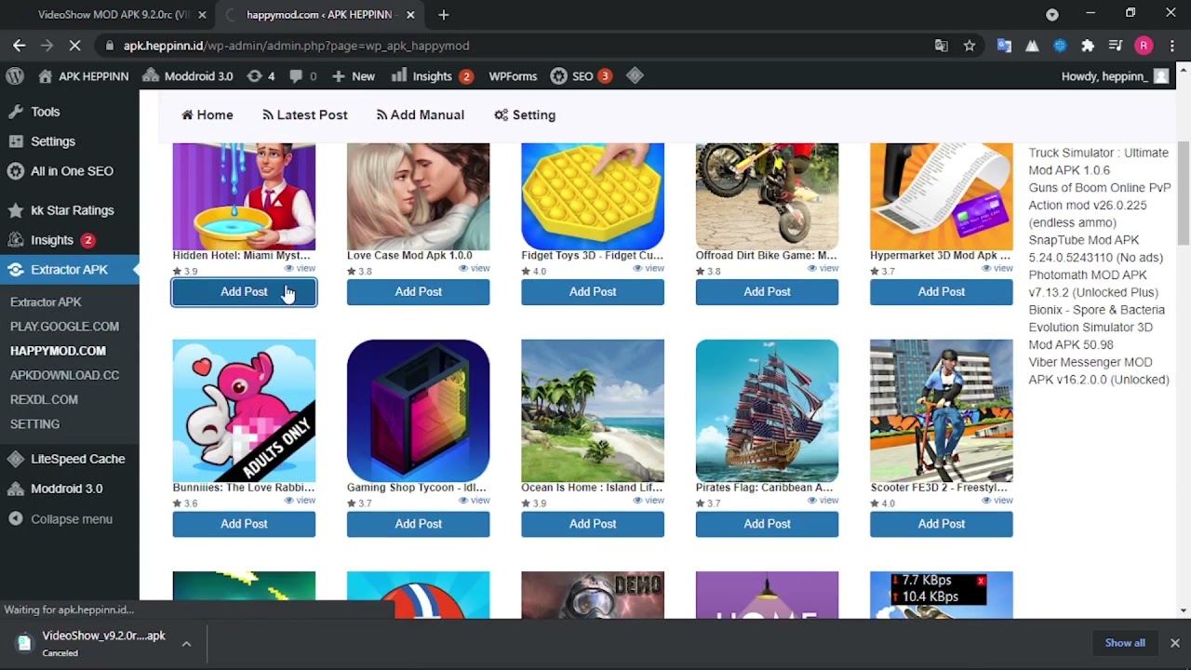Go to the plugin Setting tab
The width and height of the screenshot is (1191, 670).
pos(525,115)
